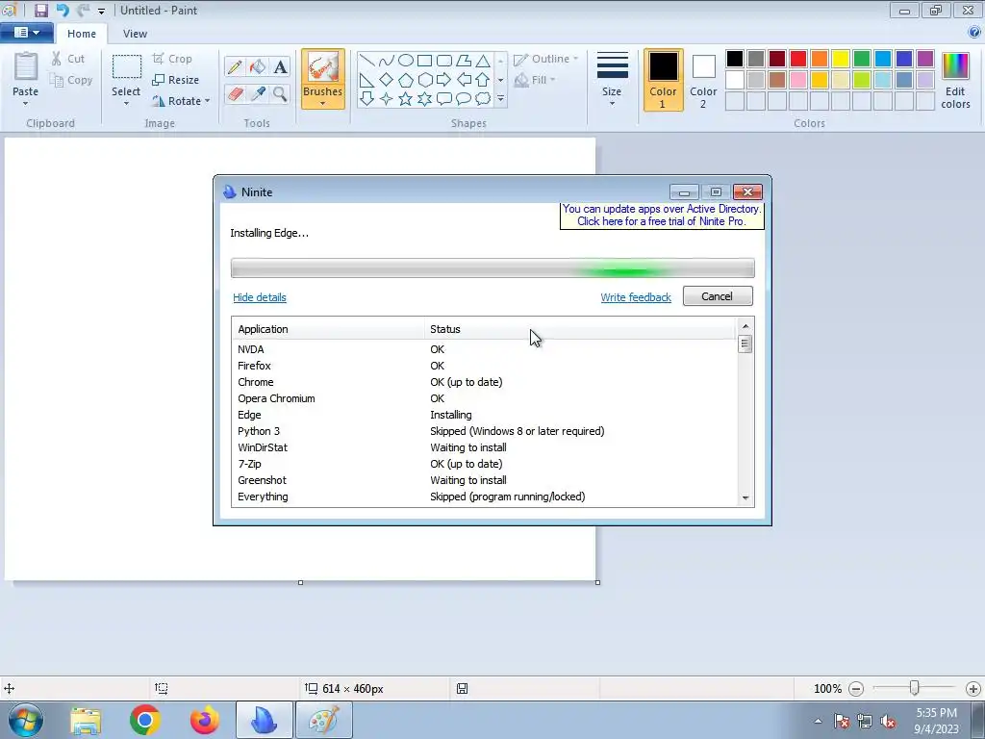
Task: Select the Fill with color bucket tool
Action: click(x=257, y=66)
